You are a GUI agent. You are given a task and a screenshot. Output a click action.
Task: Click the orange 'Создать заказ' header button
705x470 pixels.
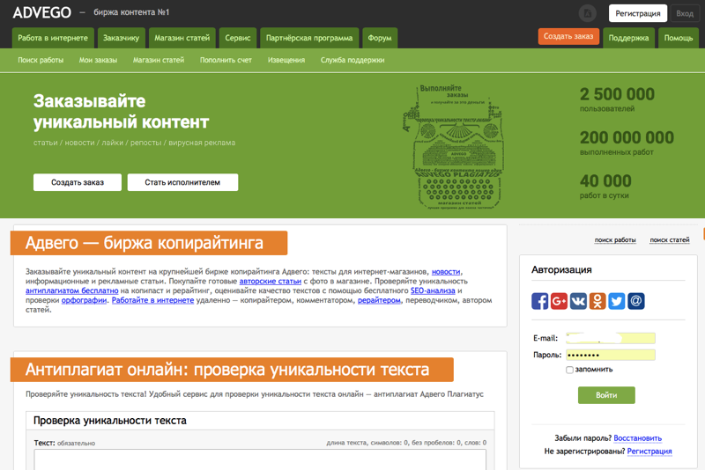click(568, 36)
